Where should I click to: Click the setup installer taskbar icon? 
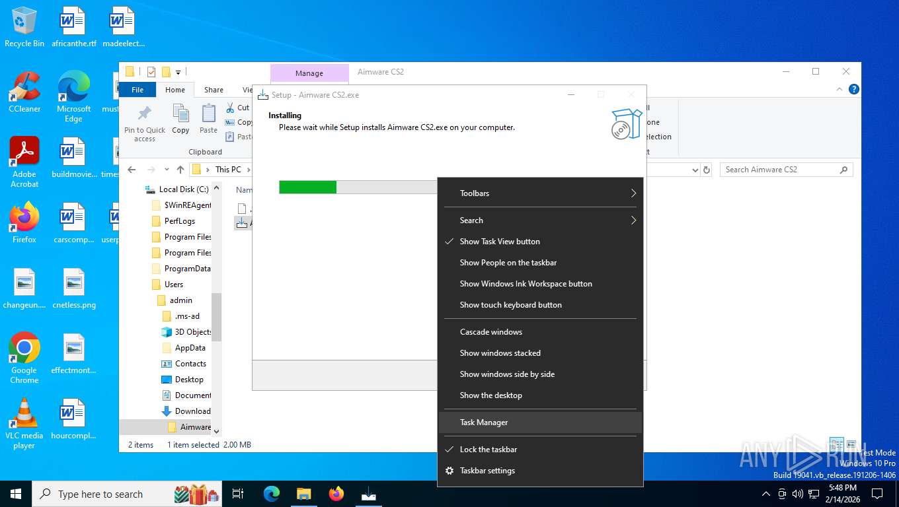click(x=369, y=494)
